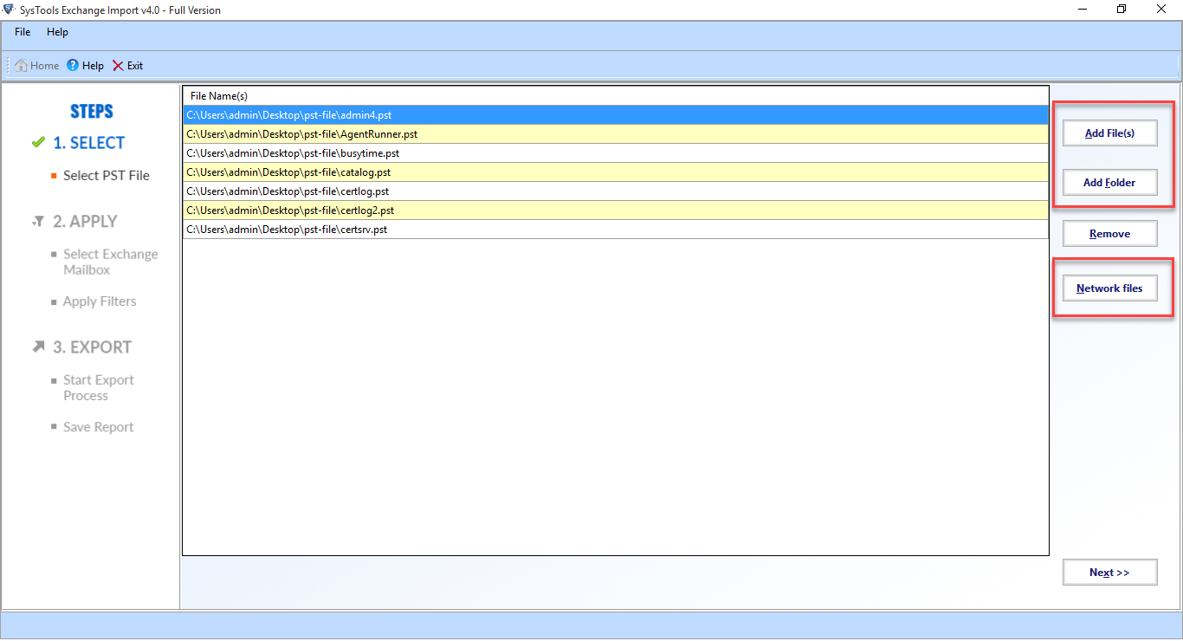Screen dimensions: 1183x641
Task: Close the SysTools Exchange Import window
Action: [x=1162, y=10]
